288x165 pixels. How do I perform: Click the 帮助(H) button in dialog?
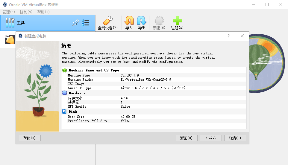pyautogui.click(x=30, y=138)
